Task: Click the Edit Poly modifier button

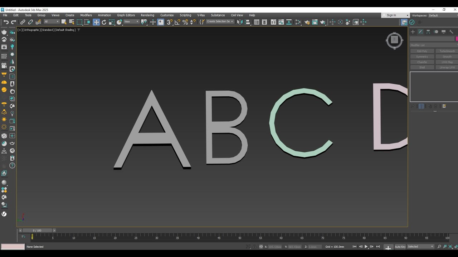Action: [422, 51]
